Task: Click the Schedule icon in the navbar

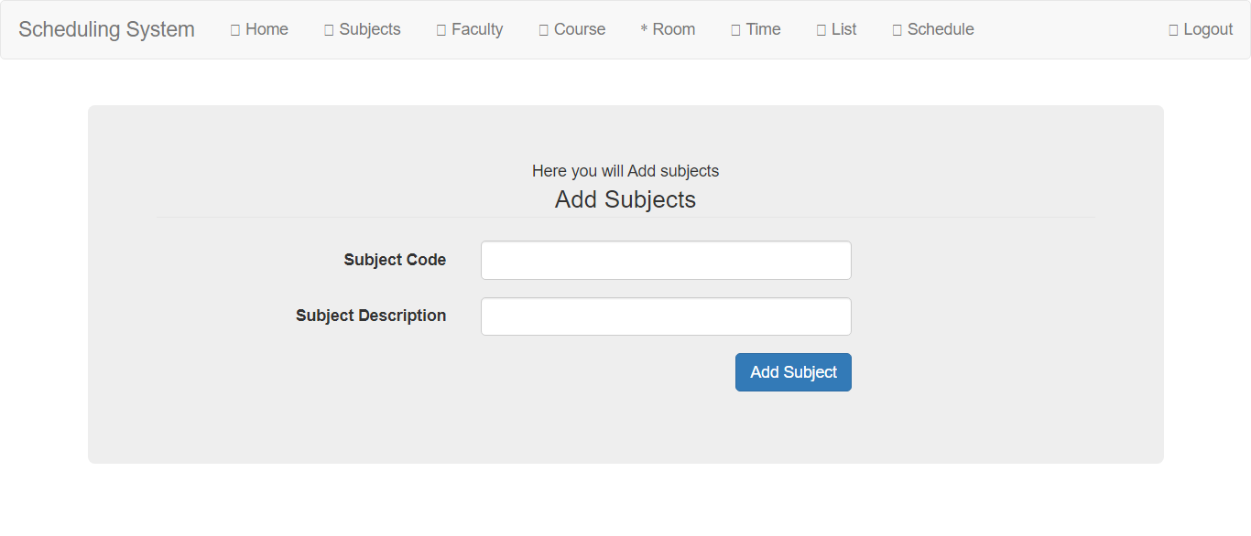Action: tap(897, 30)
